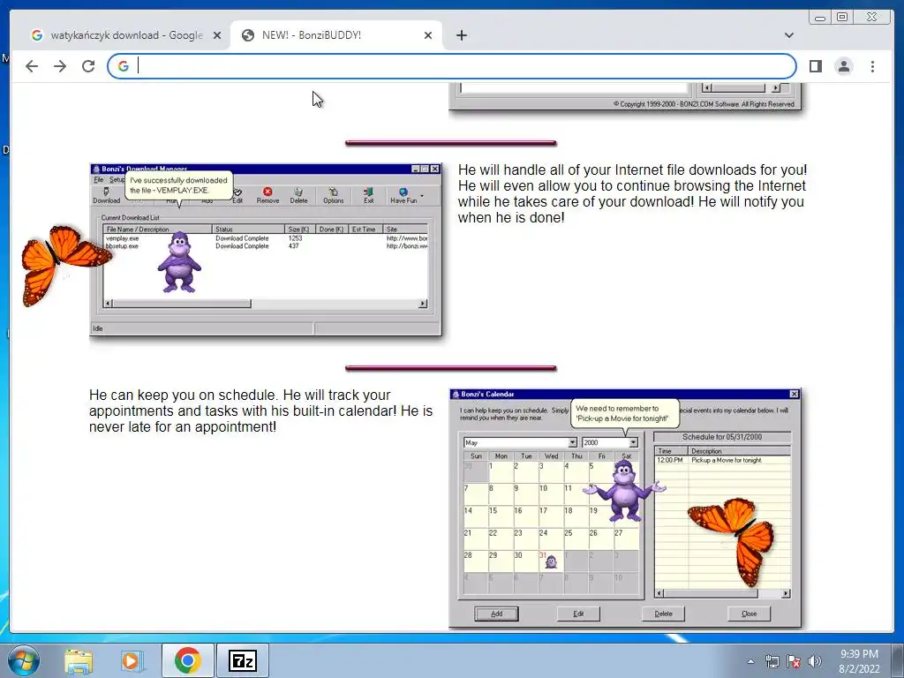Close the watykańczyk download tab

[x=217, y=35]
